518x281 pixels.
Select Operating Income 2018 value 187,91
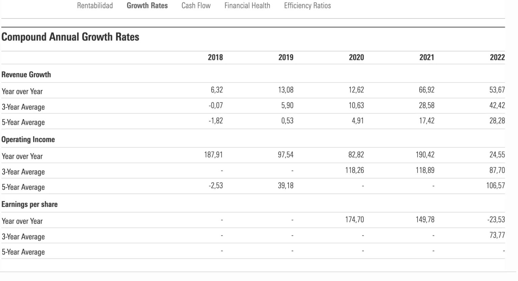click(x=213, y=155)
